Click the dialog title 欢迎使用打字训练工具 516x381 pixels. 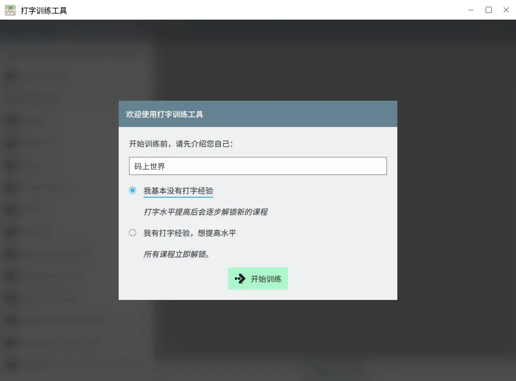(x=165, y=114)
